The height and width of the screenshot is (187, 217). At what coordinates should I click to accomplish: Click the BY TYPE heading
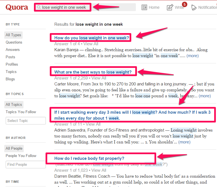point(13,24)
